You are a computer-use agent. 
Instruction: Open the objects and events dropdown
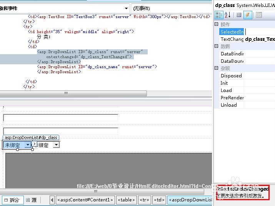pos(126,8)
